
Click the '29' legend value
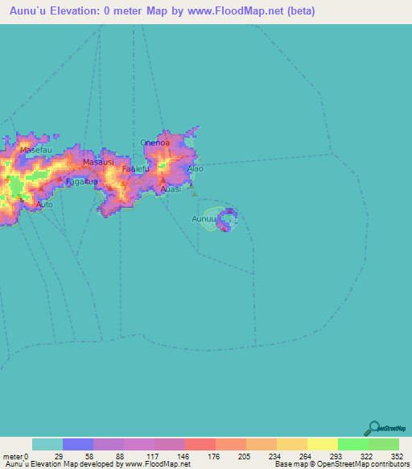59,457
